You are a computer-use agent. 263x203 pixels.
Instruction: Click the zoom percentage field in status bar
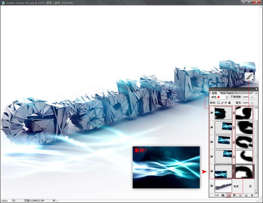pyautogui.click(x=5, y=201)
